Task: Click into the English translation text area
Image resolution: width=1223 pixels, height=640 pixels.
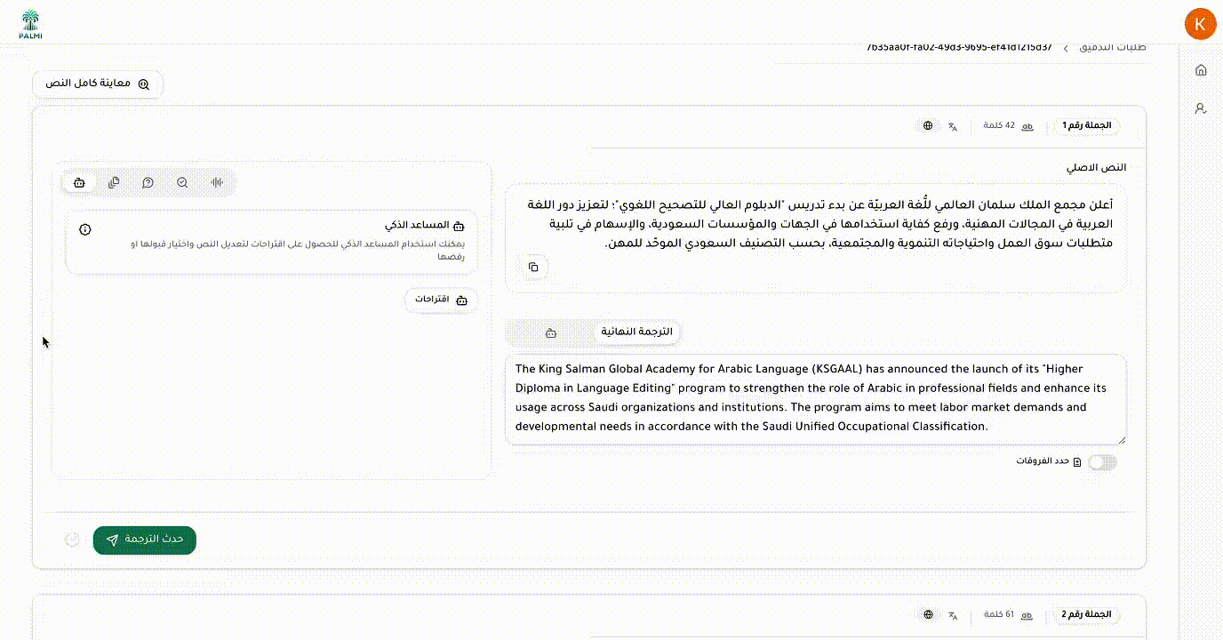Action: pos(815,399)
